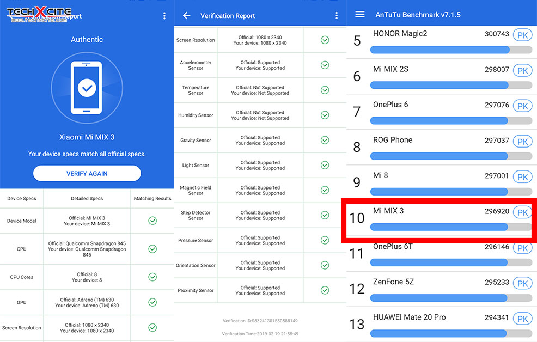The height and width of the screenshot is (342, 537).
Task: Select the Mi MIX 3 ranking entry
Action: 439,219
